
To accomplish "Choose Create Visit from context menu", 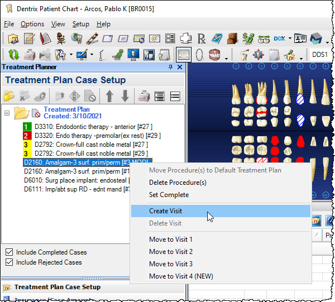I will (221, 211).
